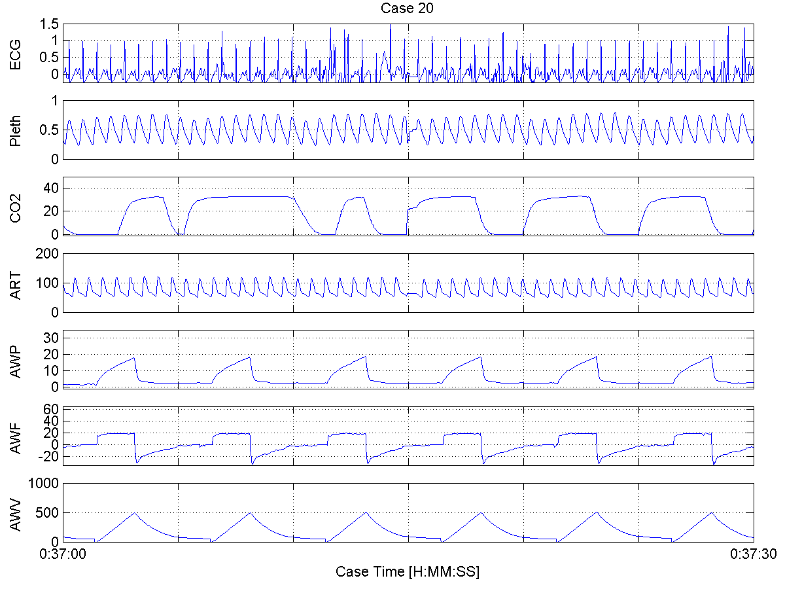Click the 60 tick on the AWF axis

[x=52, y=409]
